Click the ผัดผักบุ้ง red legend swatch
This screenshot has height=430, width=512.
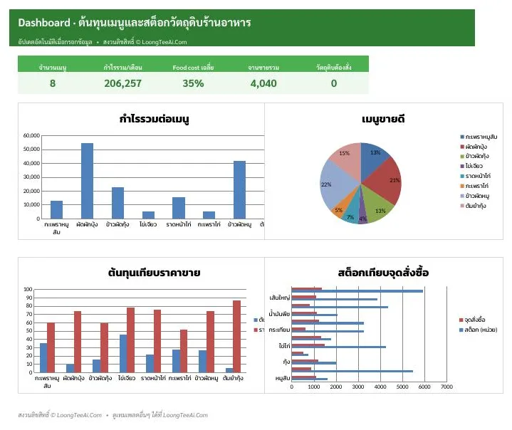pos(462,147)
